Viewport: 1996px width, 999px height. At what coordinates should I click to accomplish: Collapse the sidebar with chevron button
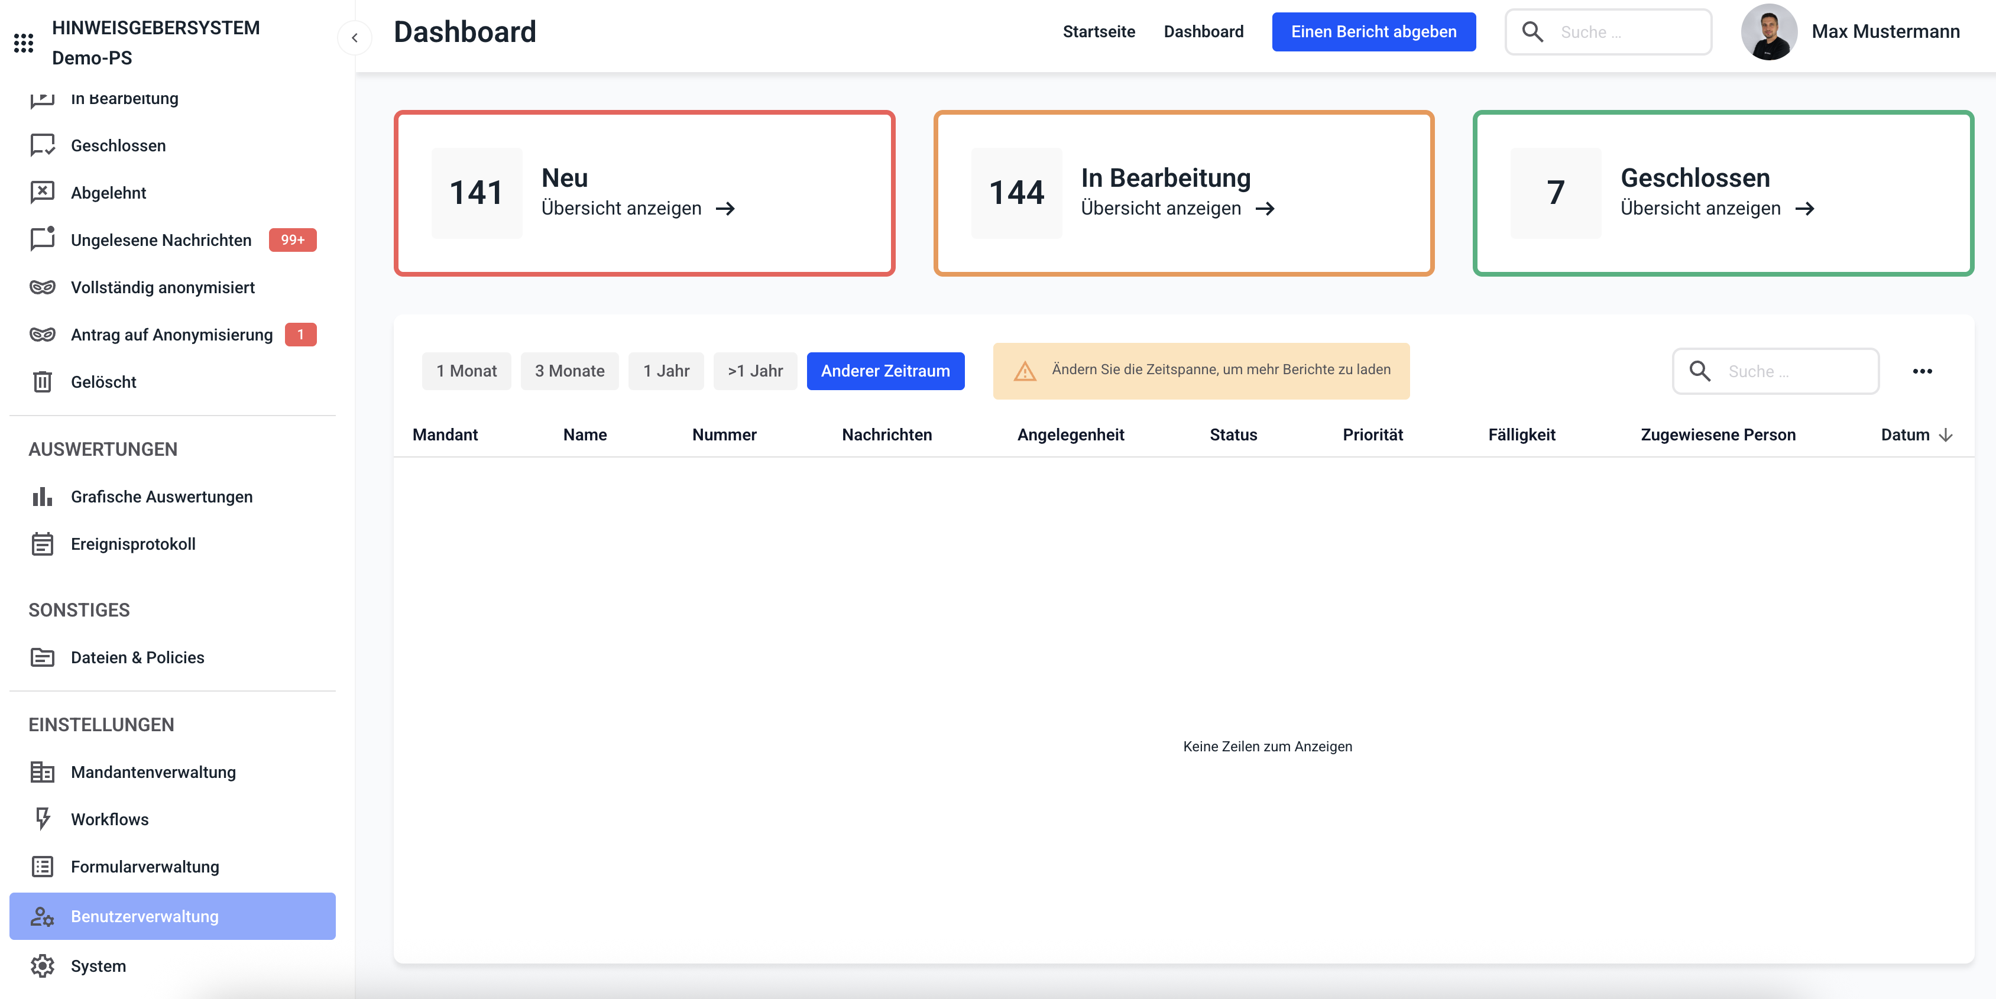coord(354,37)
